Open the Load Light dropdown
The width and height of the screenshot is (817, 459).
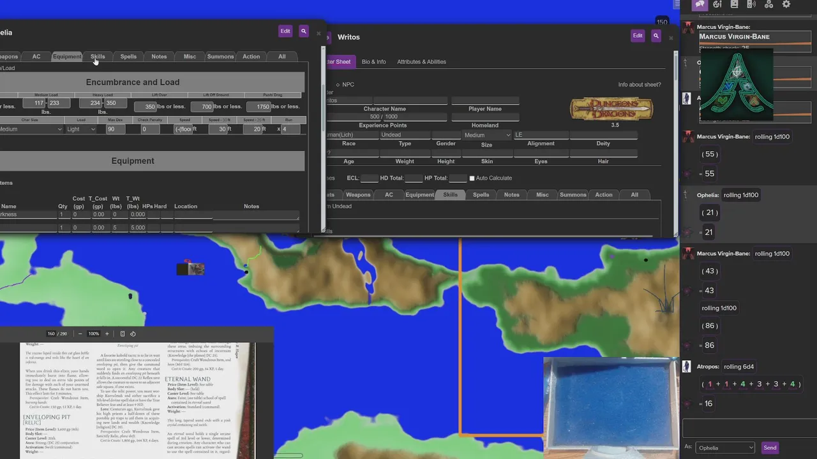point(81,129)
